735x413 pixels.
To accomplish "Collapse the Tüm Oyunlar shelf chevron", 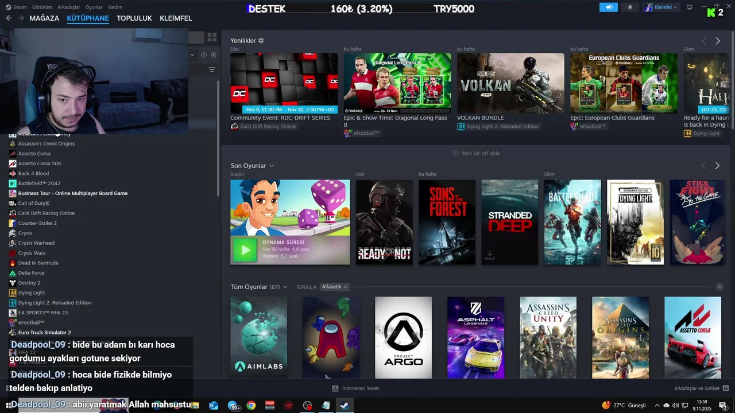I will [719, 287].
